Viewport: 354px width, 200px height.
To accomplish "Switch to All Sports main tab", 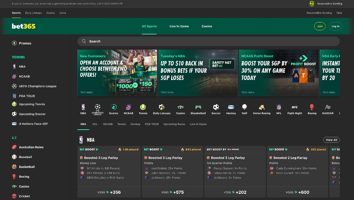I will click(x=149, y=26).
